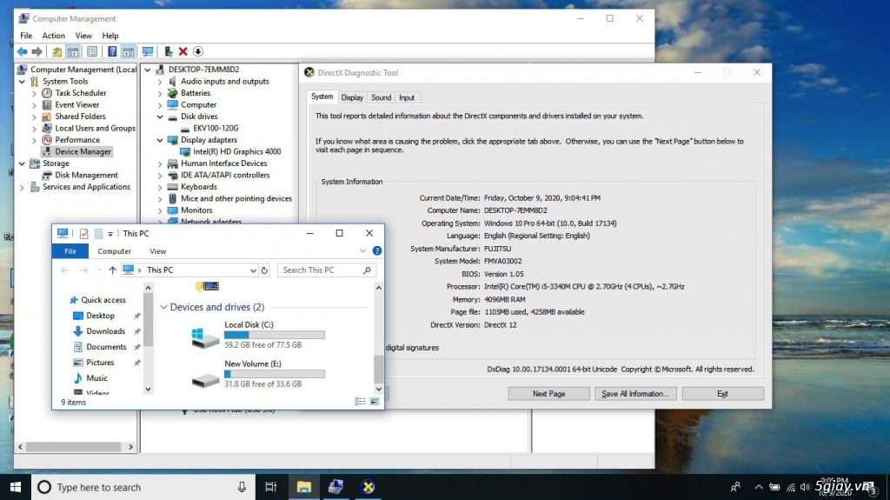Open the File menu in Computer Management

coord(26,36)
